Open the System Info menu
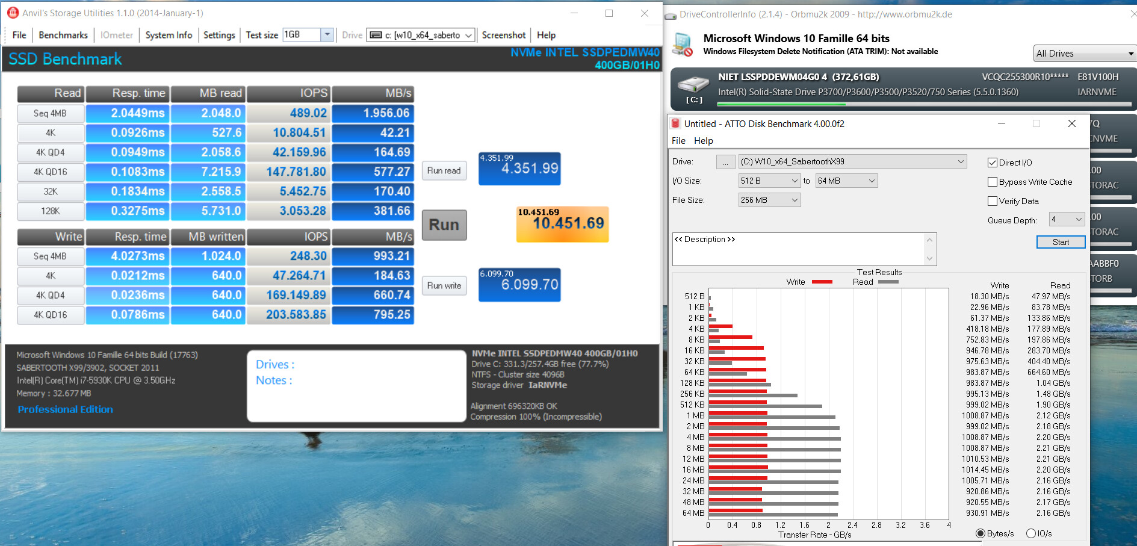Viewport: 1137px width, 546px height. [169, 35]
